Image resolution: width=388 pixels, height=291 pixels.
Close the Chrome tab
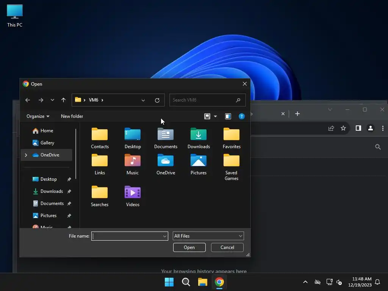coord(283,114)
